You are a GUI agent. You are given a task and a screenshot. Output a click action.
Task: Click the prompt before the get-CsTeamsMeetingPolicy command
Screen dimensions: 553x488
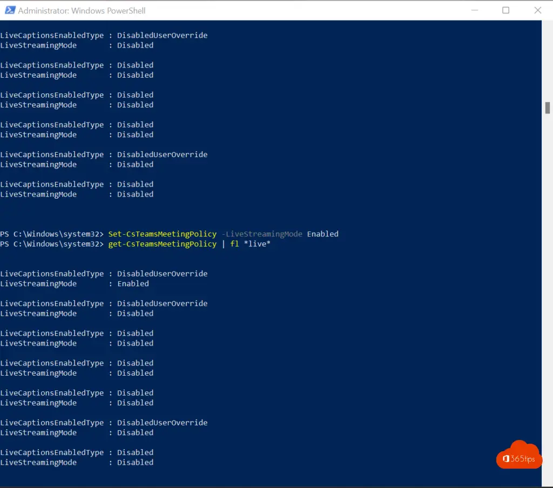pos(52,244)
